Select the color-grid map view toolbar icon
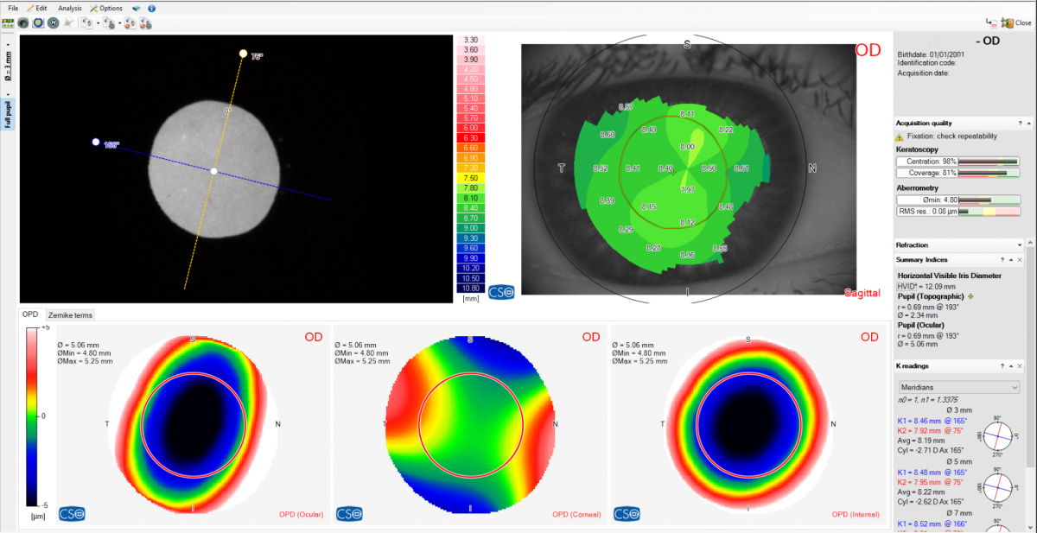1037x533 pixels. pos(9,23)
